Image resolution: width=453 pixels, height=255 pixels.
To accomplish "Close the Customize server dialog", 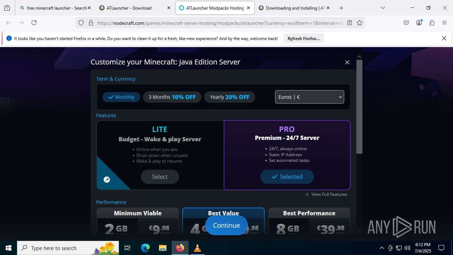I will point(347,62).
